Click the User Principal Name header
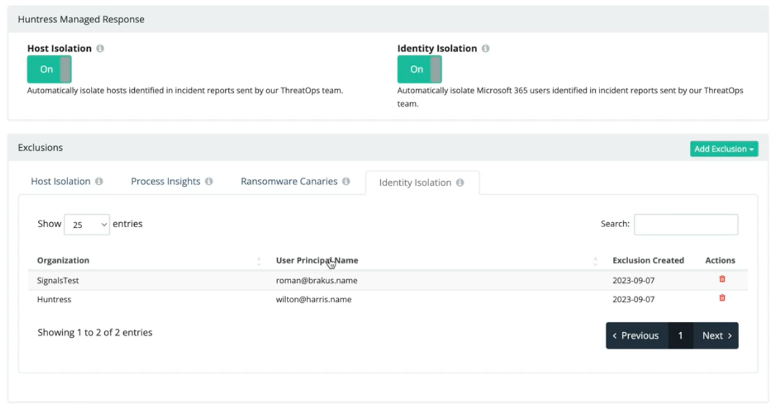 coord(317,261)
